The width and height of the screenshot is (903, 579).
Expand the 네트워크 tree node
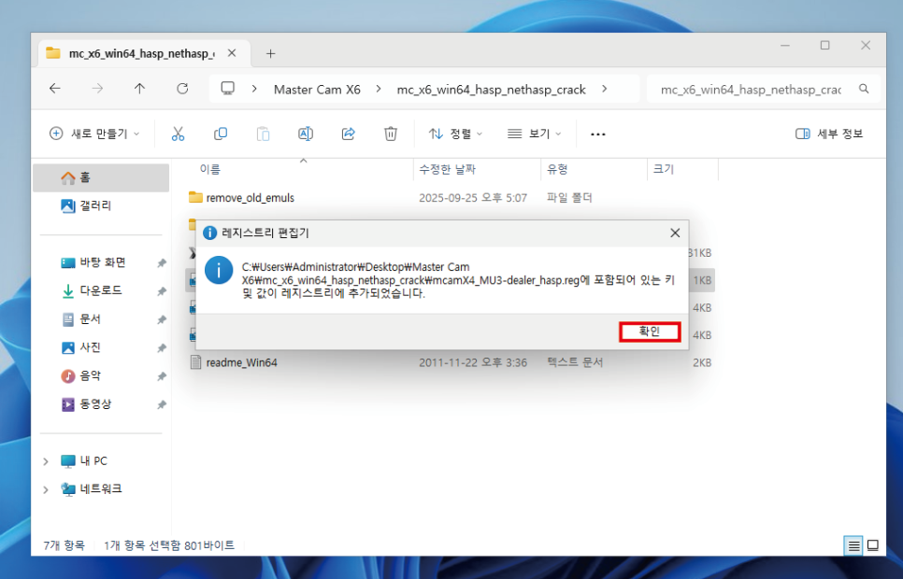click(46, 489)
